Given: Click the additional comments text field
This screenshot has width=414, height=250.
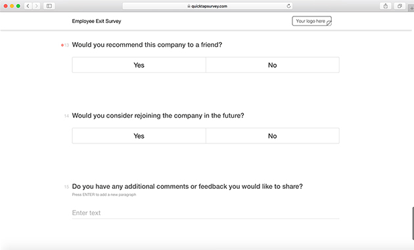Looking at the screenshot, I should point(206,213).
